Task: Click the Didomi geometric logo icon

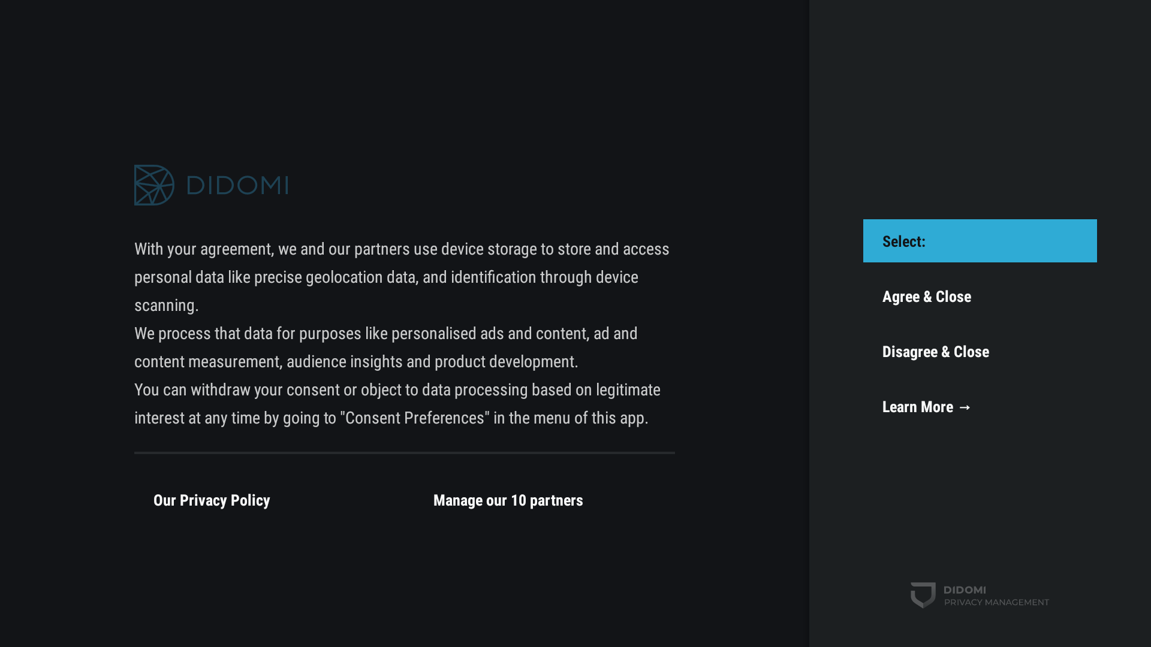Action: [154, 185]
